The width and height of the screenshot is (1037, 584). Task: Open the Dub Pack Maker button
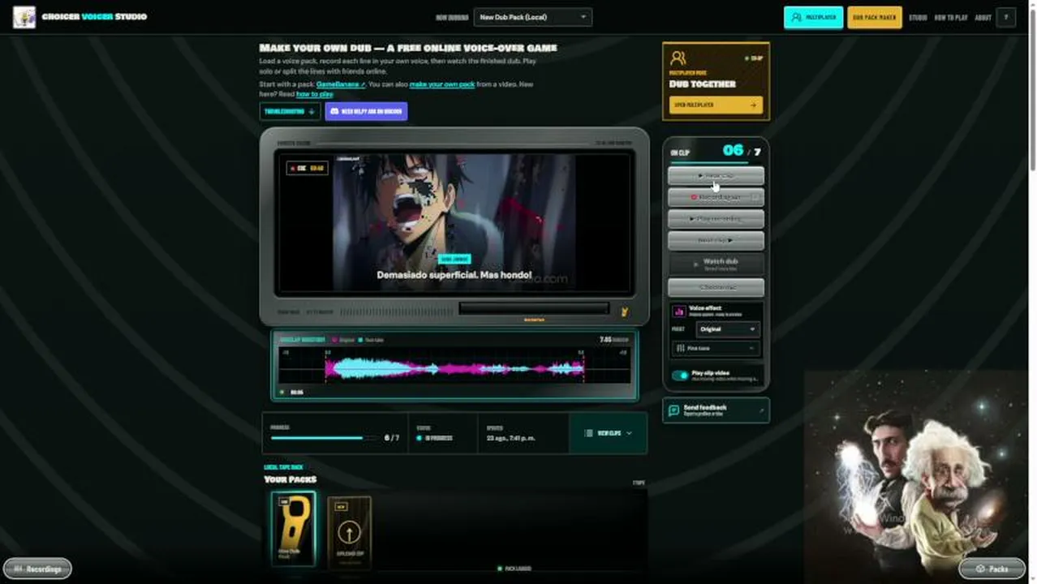pyautogui.click(x=874, y=17)
